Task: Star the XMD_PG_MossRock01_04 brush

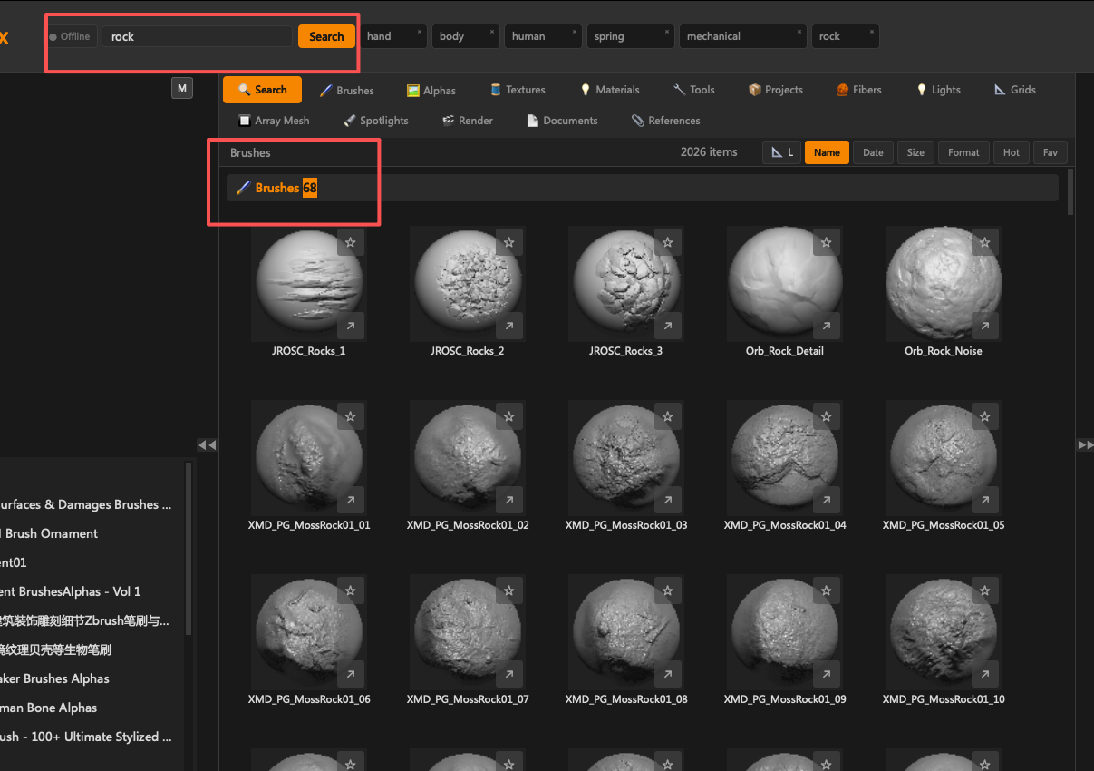Action: (826, 416)
